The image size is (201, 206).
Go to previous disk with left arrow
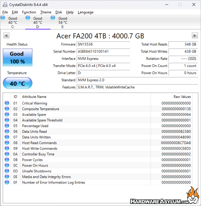6,35
